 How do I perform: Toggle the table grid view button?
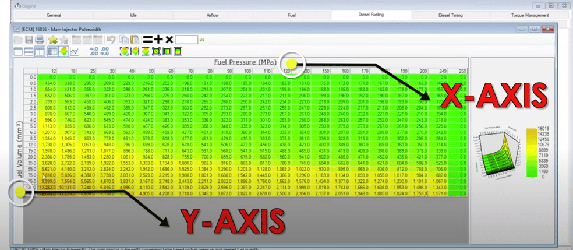point(52,51)
